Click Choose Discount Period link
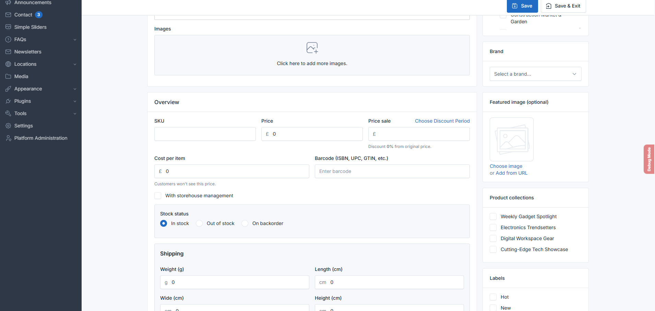The height and width of the screenshot is (311, 655). pyautogui.click(x=442, y=121)
